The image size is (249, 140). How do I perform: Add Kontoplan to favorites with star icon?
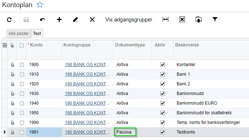click(40, 5)
